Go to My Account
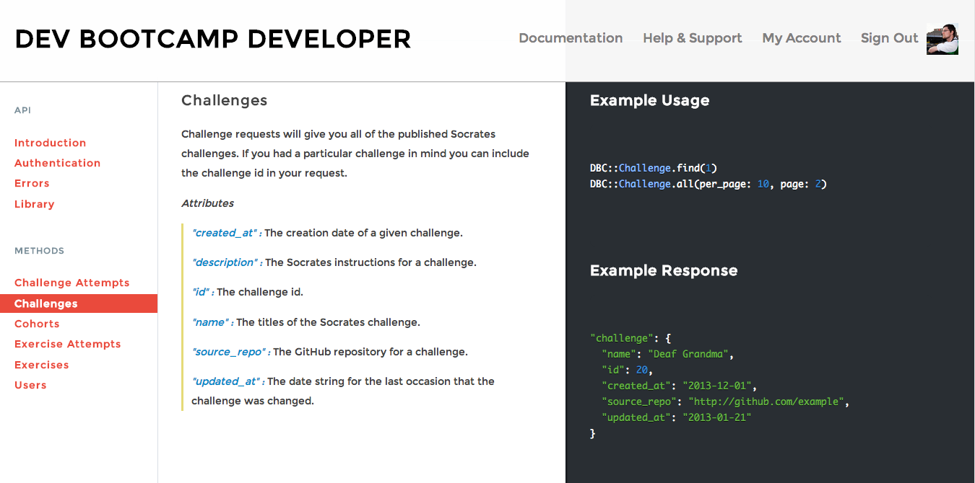 click(x=802, y=38)
